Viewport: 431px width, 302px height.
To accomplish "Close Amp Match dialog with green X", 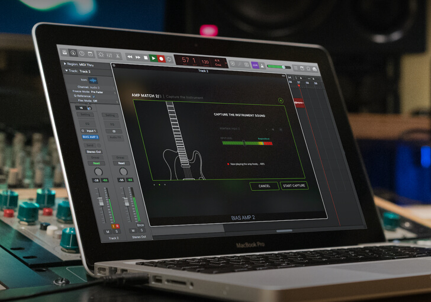I will point(281,101).
